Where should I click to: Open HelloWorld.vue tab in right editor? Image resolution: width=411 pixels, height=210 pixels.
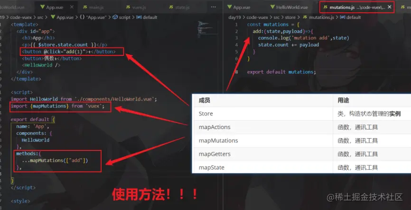292,7
